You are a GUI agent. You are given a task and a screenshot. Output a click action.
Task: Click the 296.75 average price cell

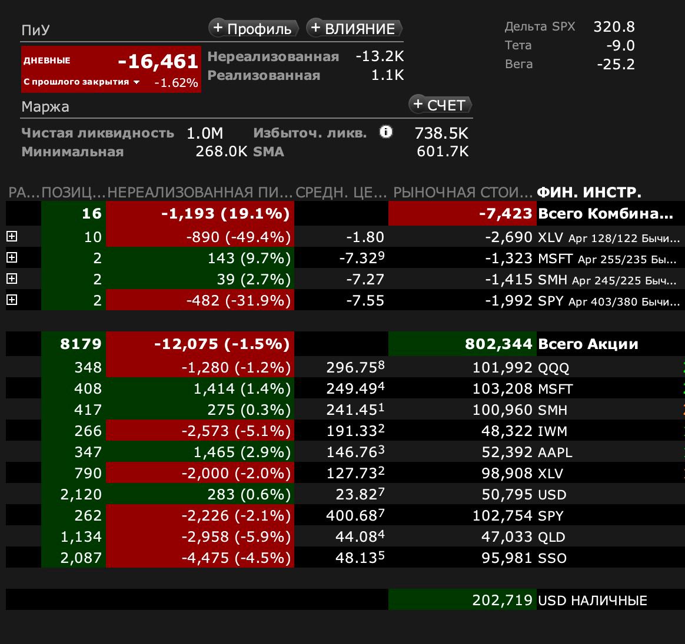[341, 367]
